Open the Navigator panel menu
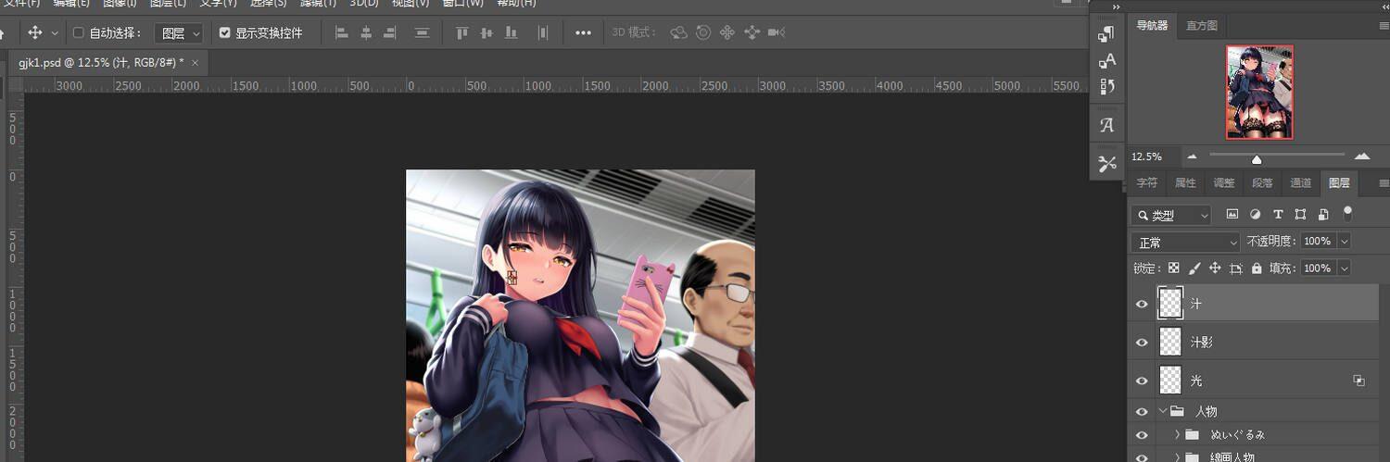Image resolution: width=1390 pixels, height=462 pixels. click(x=1384, y=25)
